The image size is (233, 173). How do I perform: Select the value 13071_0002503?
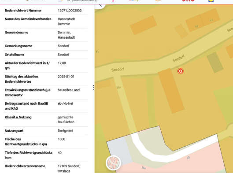point(70,11)
